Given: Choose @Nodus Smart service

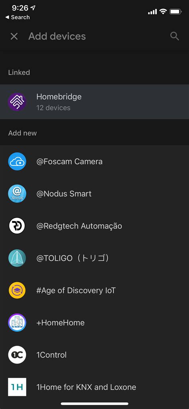Looking at the screenshot, I should [94, 194].
